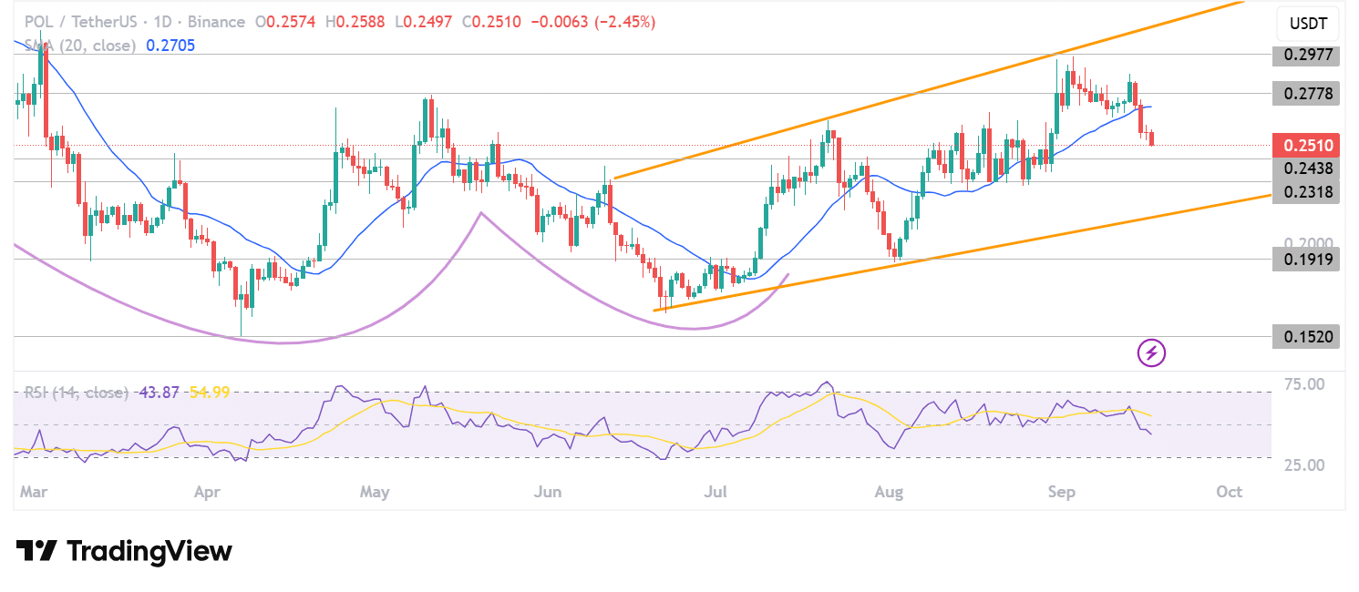Click the price level label 0.2977
1359x592 pixels.
tap(1305, 56)
